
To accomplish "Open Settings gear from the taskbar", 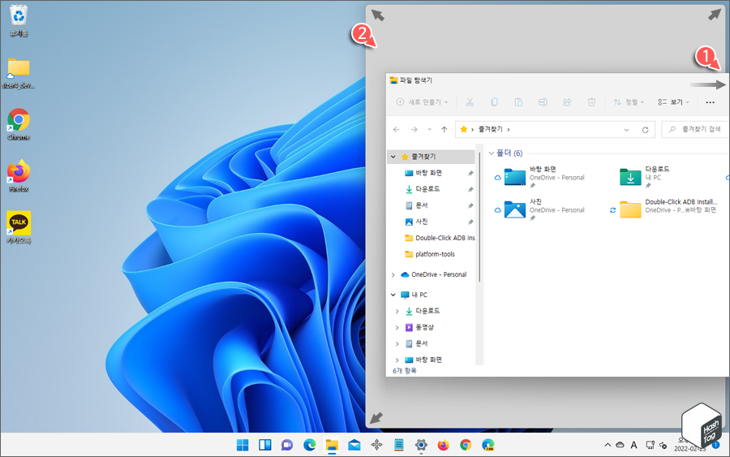I will 421,446.
